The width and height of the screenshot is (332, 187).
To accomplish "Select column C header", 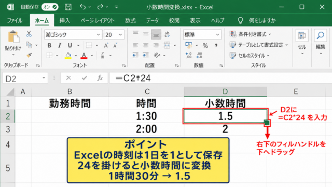I will pyautogui.click(x=146, y=91).
